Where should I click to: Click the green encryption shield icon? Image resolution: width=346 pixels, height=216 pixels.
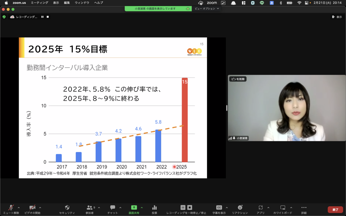click(4, 17)
